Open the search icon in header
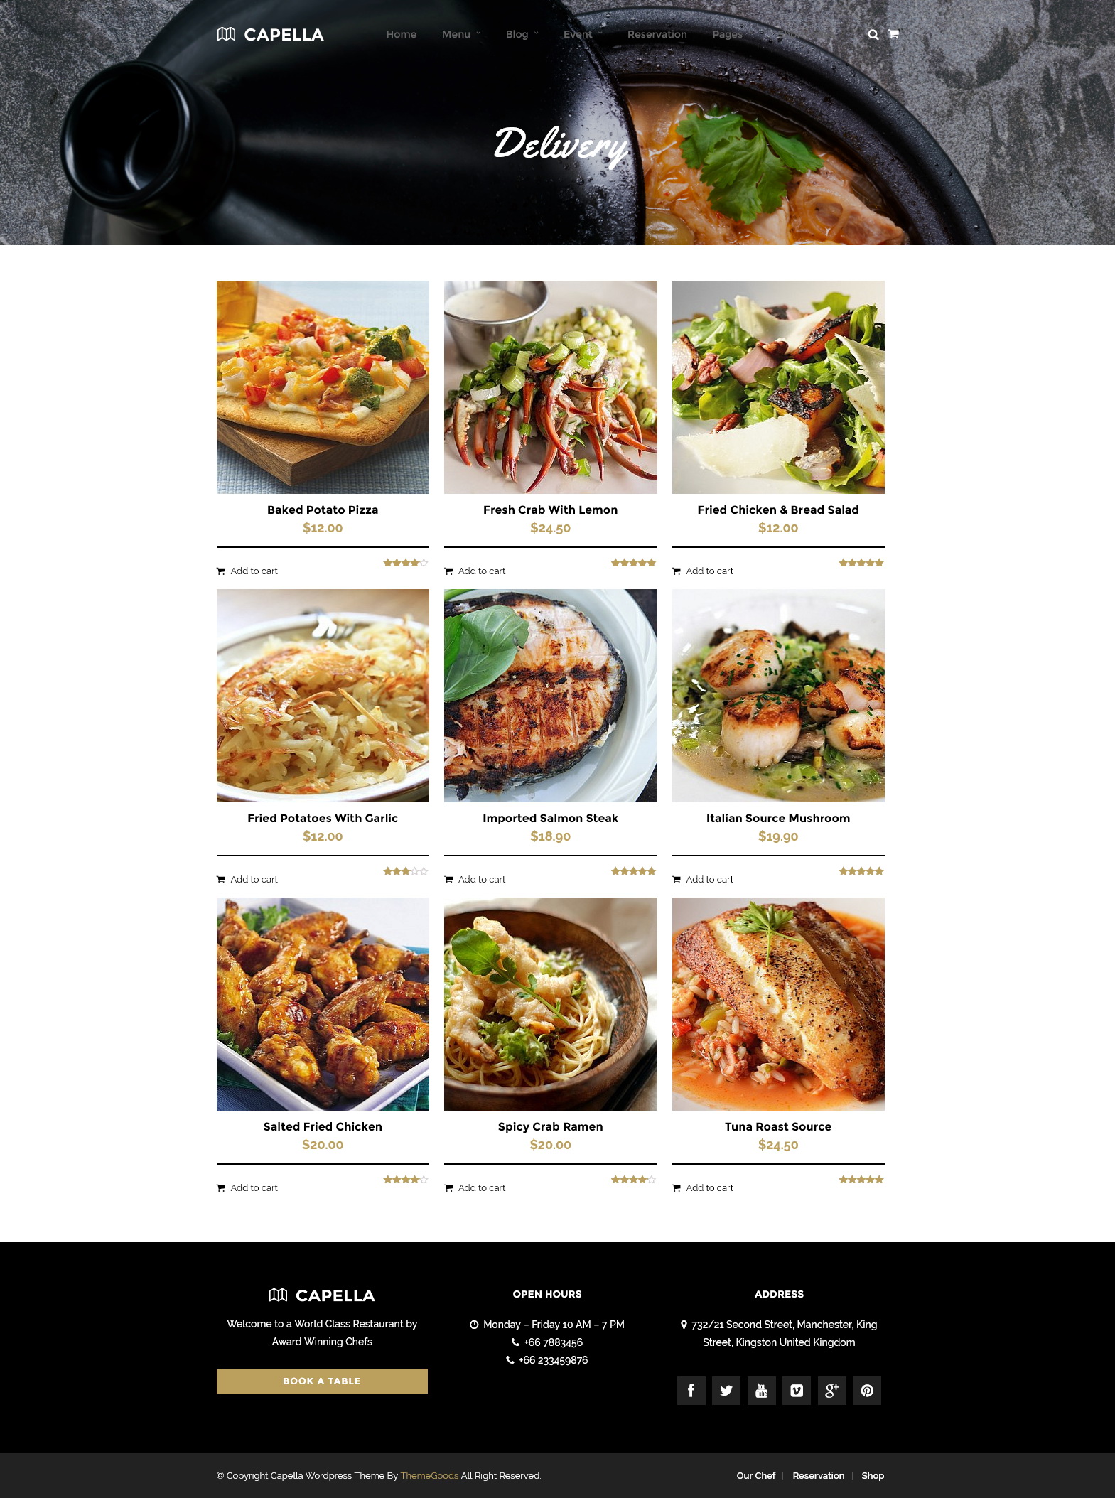This screenshot has width=1115, height=1498. tap(873, 34)
